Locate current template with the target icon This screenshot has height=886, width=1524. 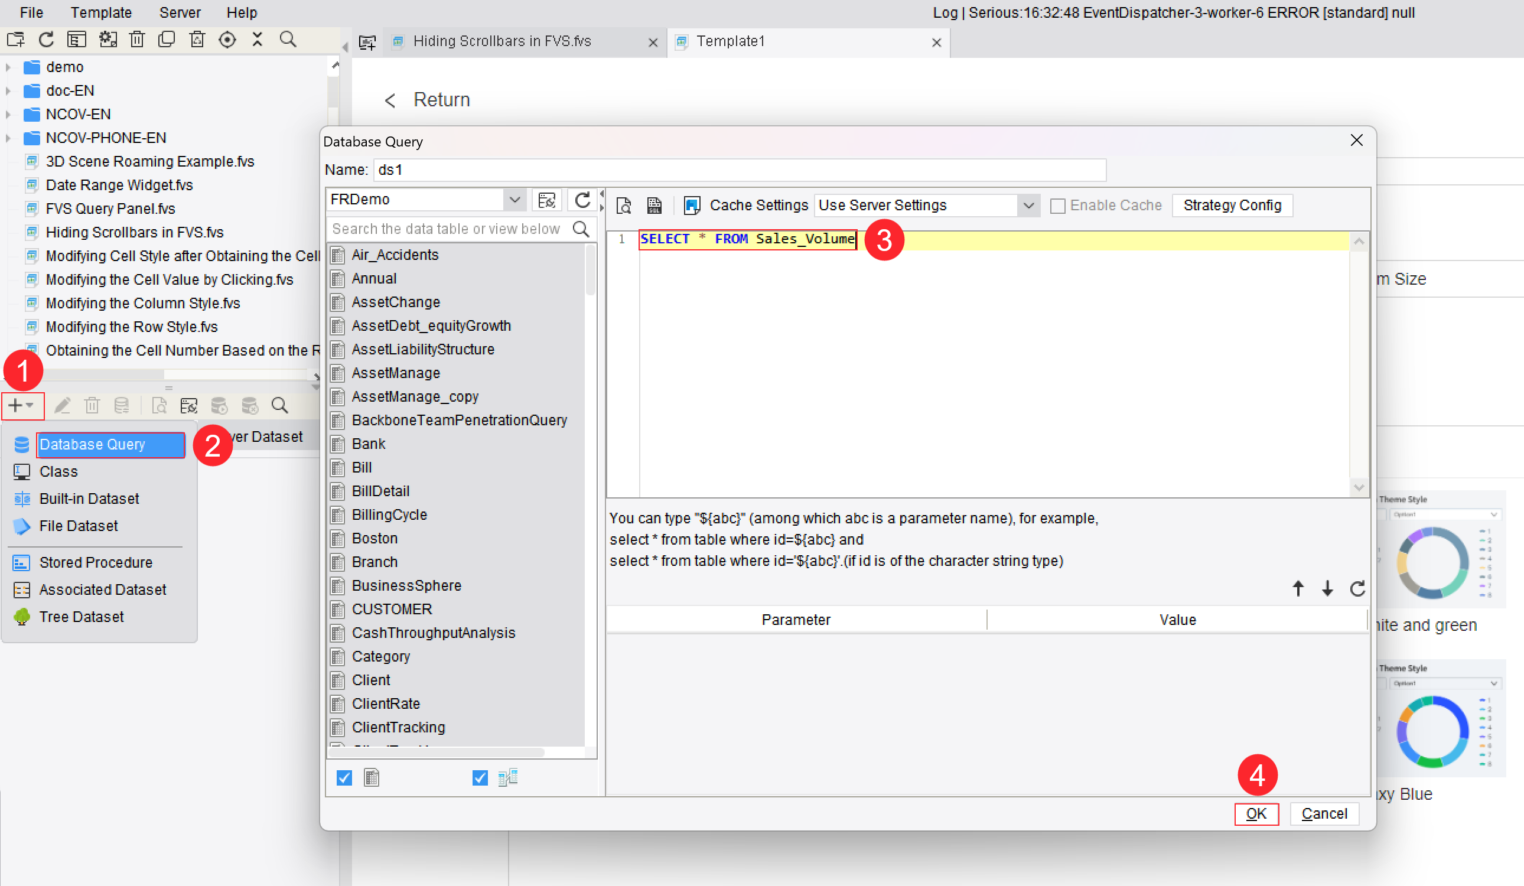click(x=227, y=40)
